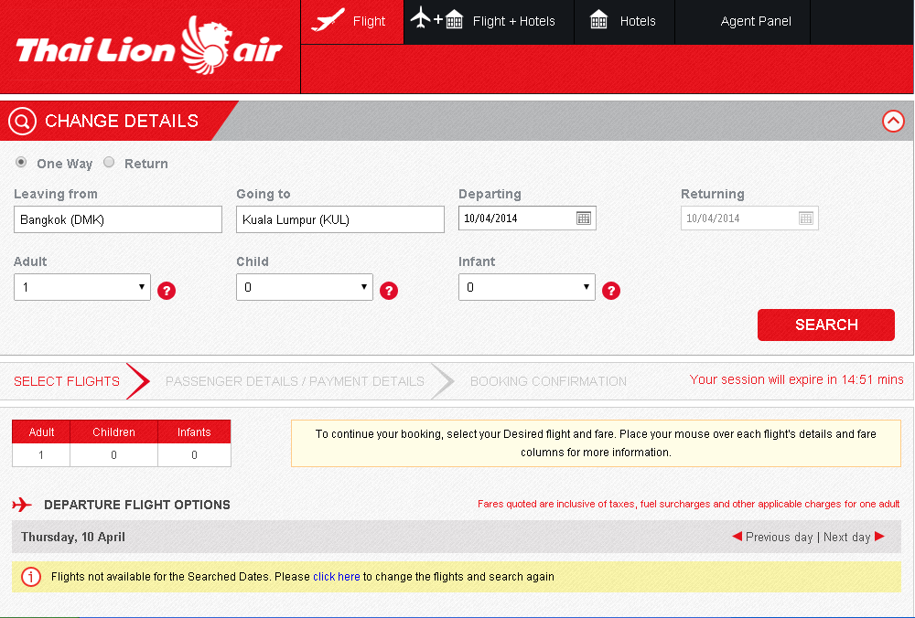Click the Departure Flight Options heading

click(137, 505)
